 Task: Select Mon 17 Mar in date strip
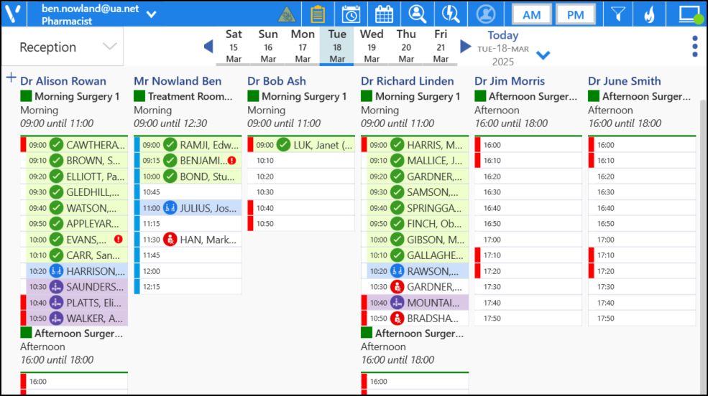pyautogui.click(x=303, y=47)
